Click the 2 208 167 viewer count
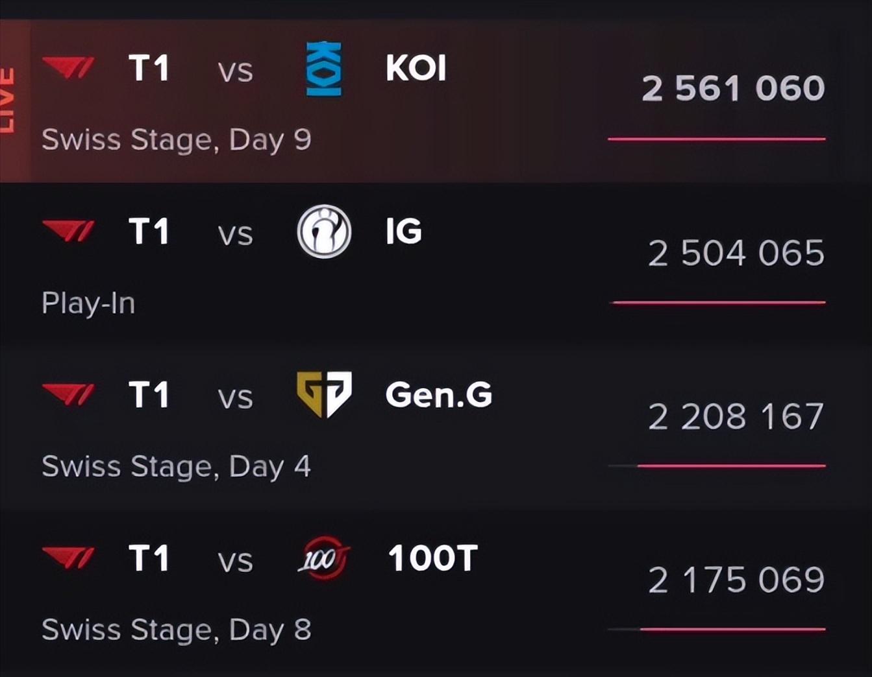The image size is (872, 677). (x=736, y=416)
